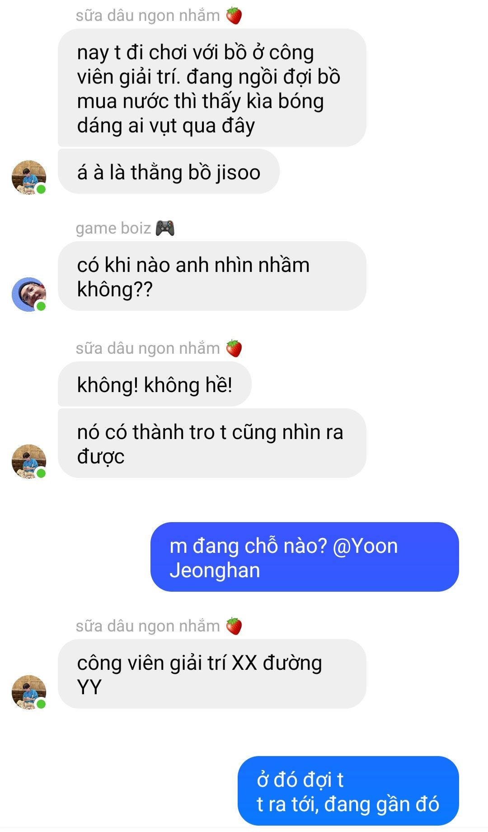Tap avatar beside 'công viên giải trí XX' message
The height and width of the screenshot is (832, 488).
pos(29,692)
